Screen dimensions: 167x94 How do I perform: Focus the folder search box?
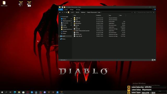(146, 13)
